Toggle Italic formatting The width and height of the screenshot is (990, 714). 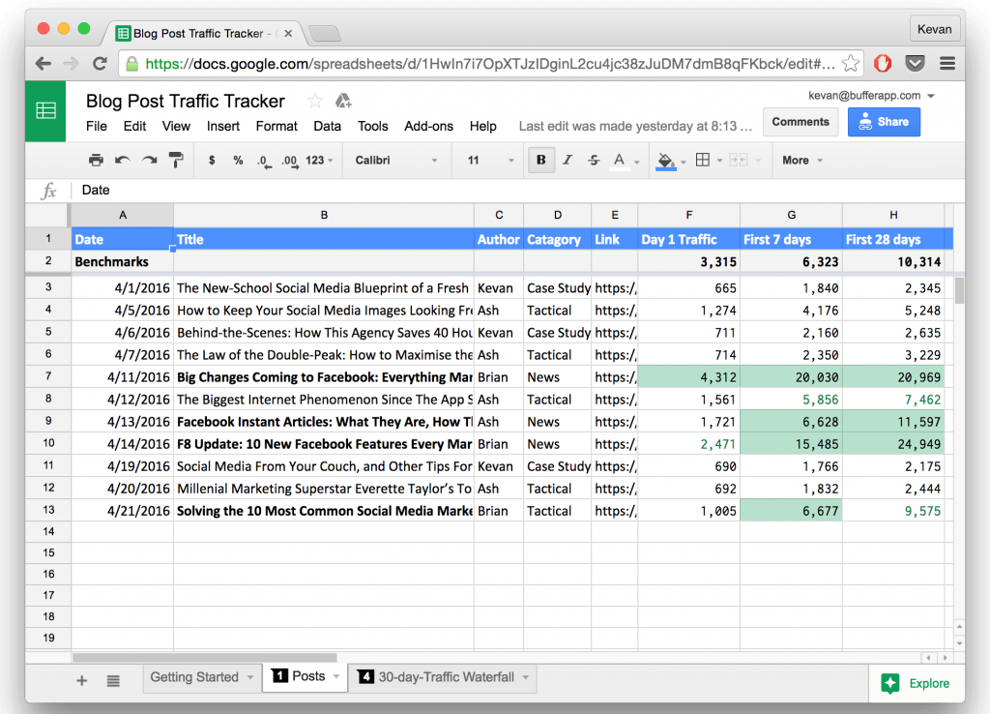pos(568,160)
